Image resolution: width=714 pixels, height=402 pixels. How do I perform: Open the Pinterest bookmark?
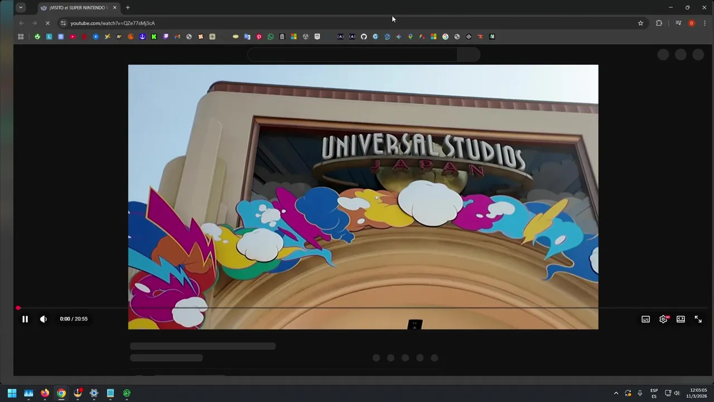(259, 36)
